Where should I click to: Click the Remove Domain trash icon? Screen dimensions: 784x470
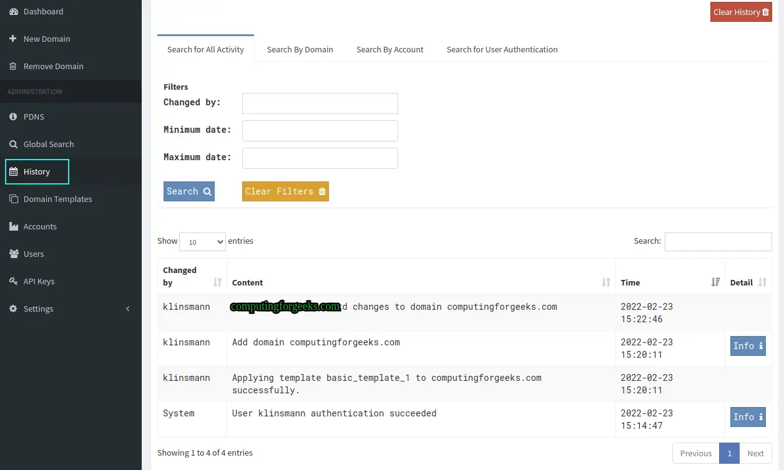(x=13, y=66)
